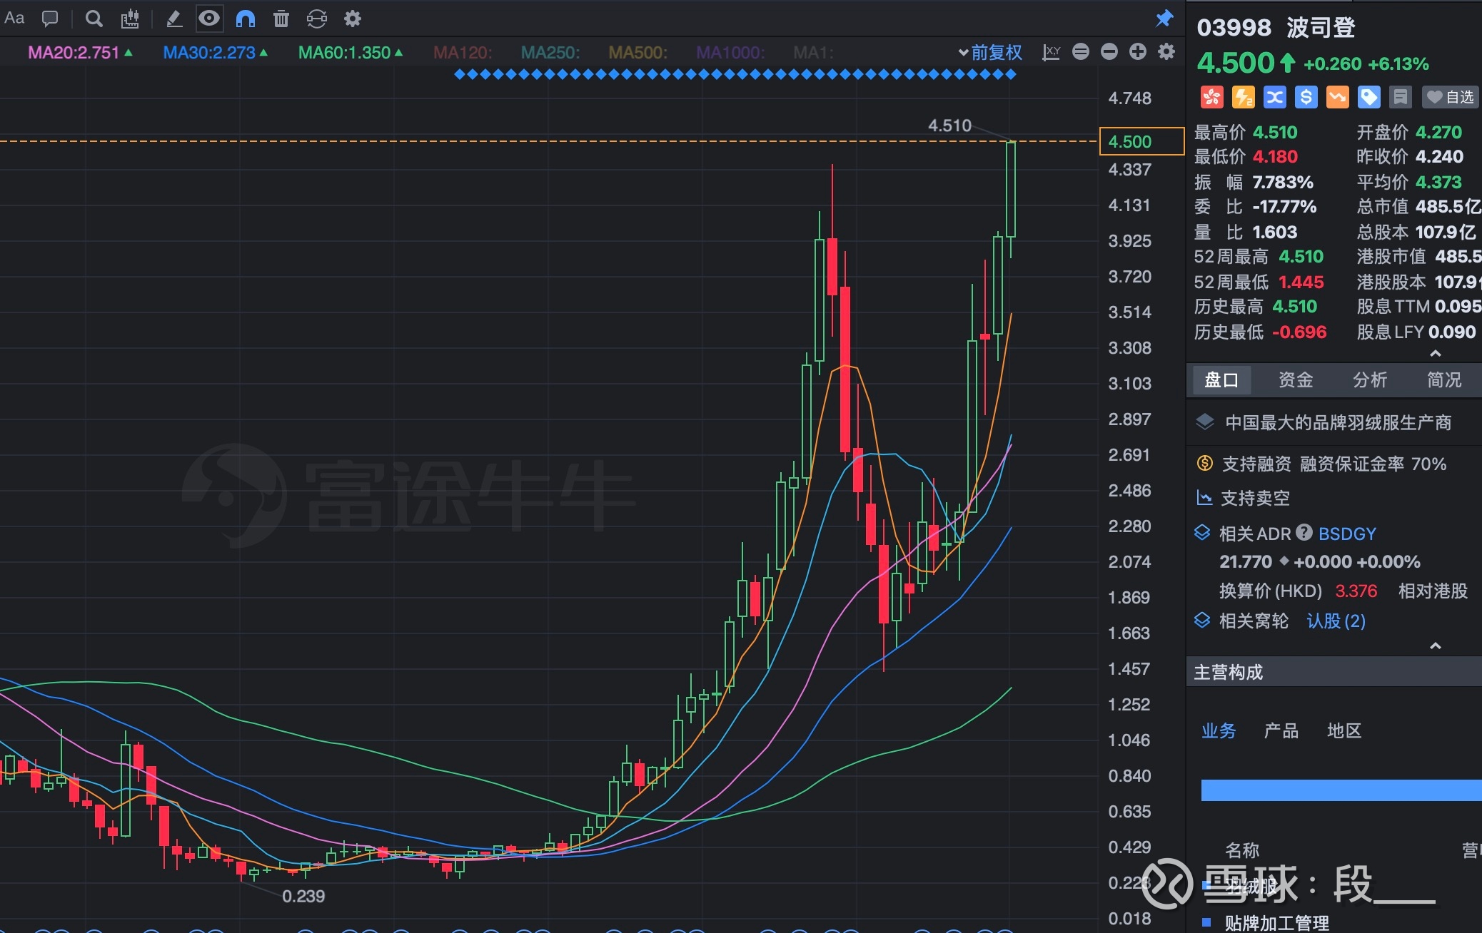1482x933 pixels.
Task: Add stock to 自选 watchlist
Action: tap(1450, 97)
